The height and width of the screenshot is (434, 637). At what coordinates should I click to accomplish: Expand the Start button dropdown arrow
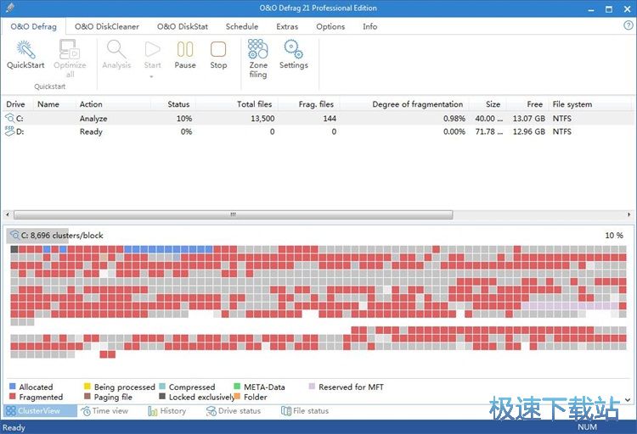[151, 76]
